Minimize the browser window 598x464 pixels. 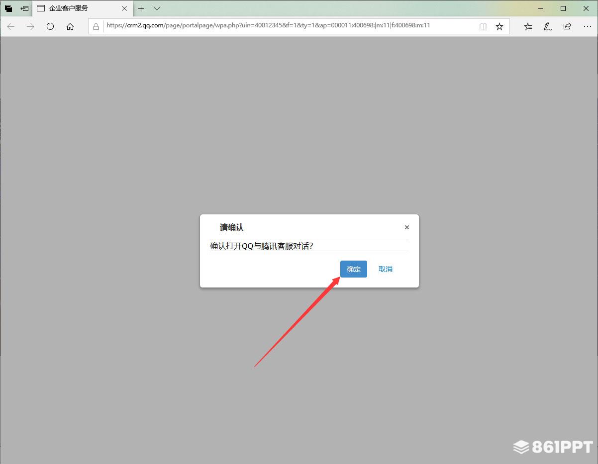click(540, 8)
